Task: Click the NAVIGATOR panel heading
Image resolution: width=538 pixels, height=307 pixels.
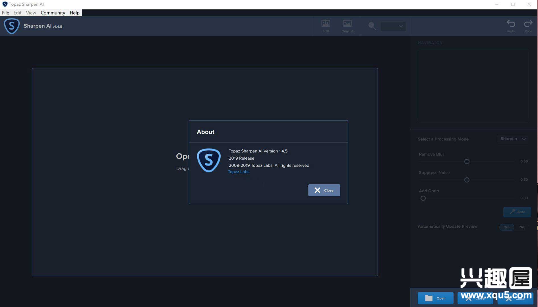Action: pyautogui.click(x=430, y=43)
